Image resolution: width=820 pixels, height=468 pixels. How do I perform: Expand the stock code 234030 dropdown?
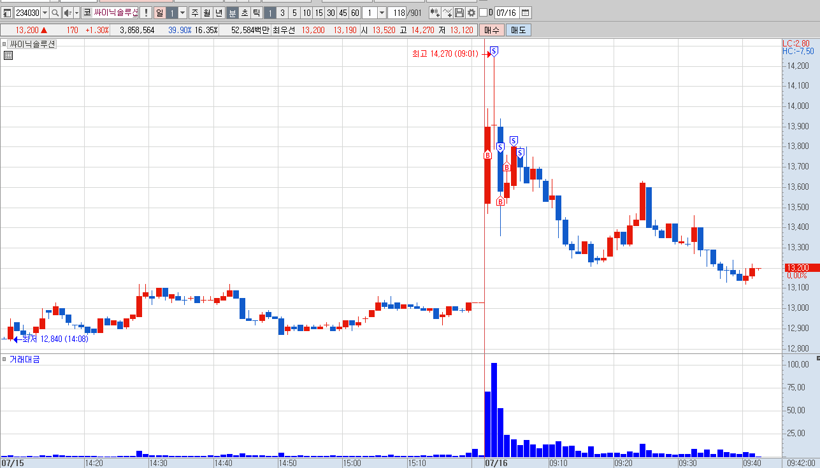click(45, 13)
